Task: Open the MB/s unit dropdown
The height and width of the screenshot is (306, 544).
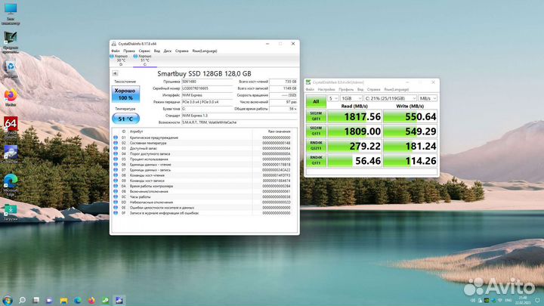Action: [428, 98]
